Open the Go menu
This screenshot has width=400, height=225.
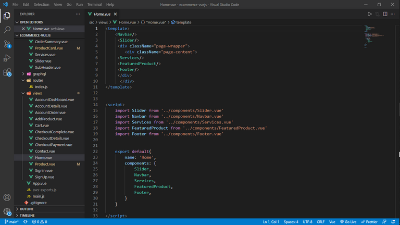(69, 4)
